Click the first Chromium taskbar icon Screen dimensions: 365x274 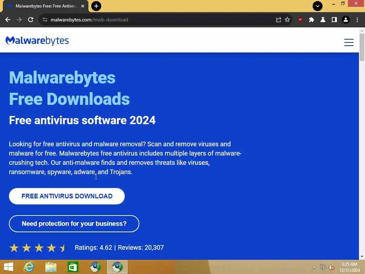pos(95,267)
